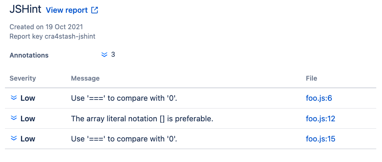Open file link foo.js:12

(x=320, y=118)
